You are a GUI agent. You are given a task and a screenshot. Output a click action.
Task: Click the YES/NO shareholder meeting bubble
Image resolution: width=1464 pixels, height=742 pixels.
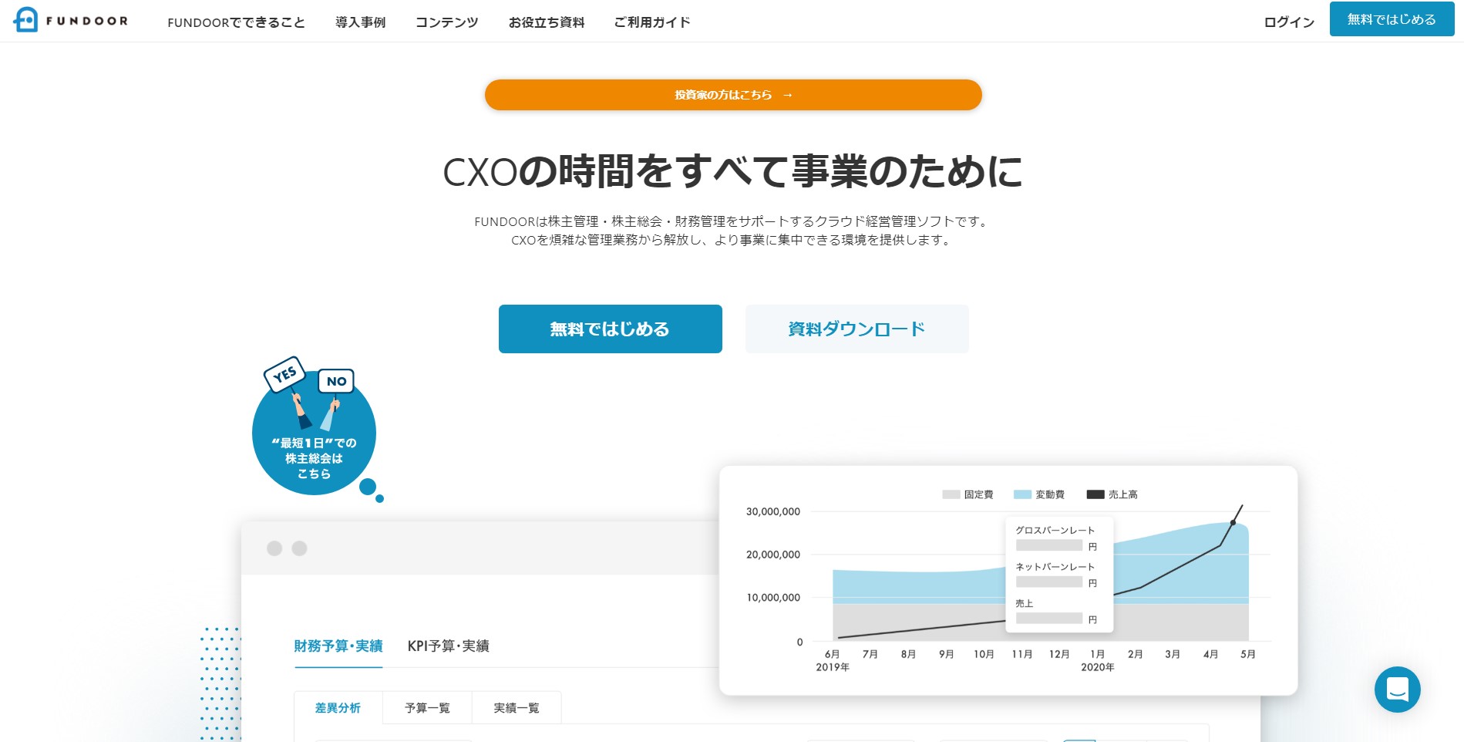tap(314, 432)
